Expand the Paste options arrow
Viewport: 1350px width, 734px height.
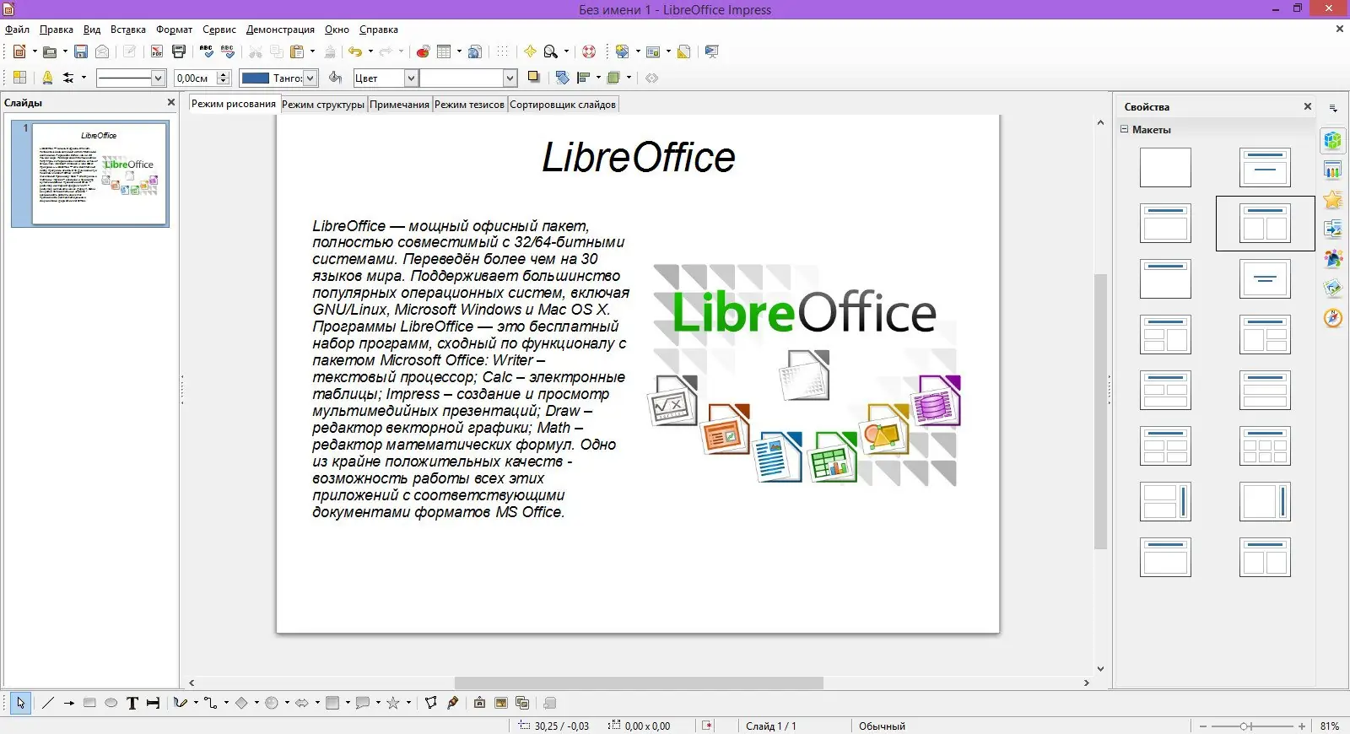tap(312, 51)
